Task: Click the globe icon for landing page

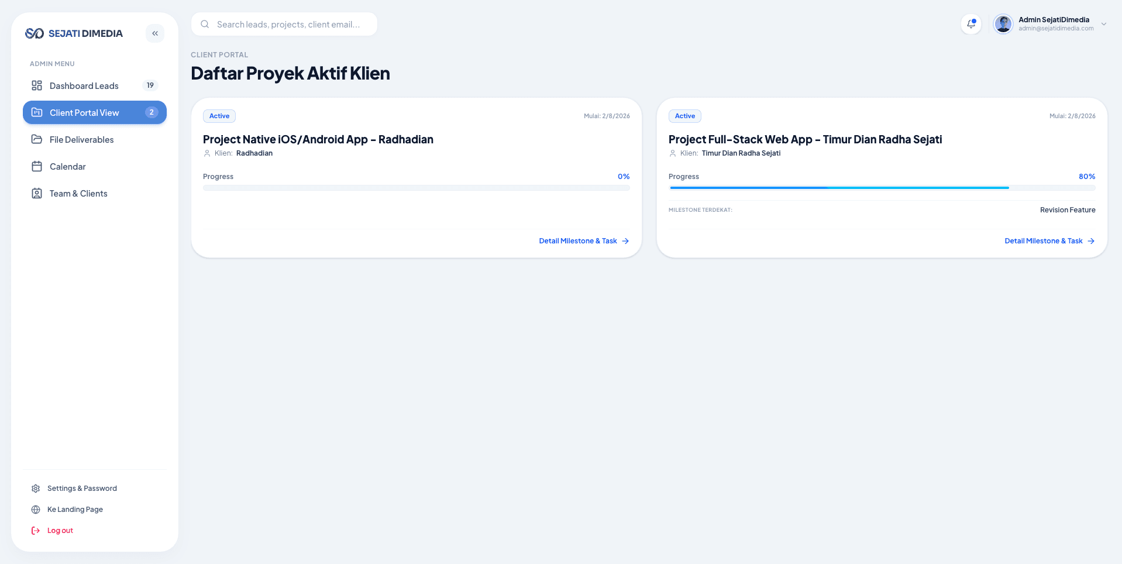Action: click(x=36, y=510)
